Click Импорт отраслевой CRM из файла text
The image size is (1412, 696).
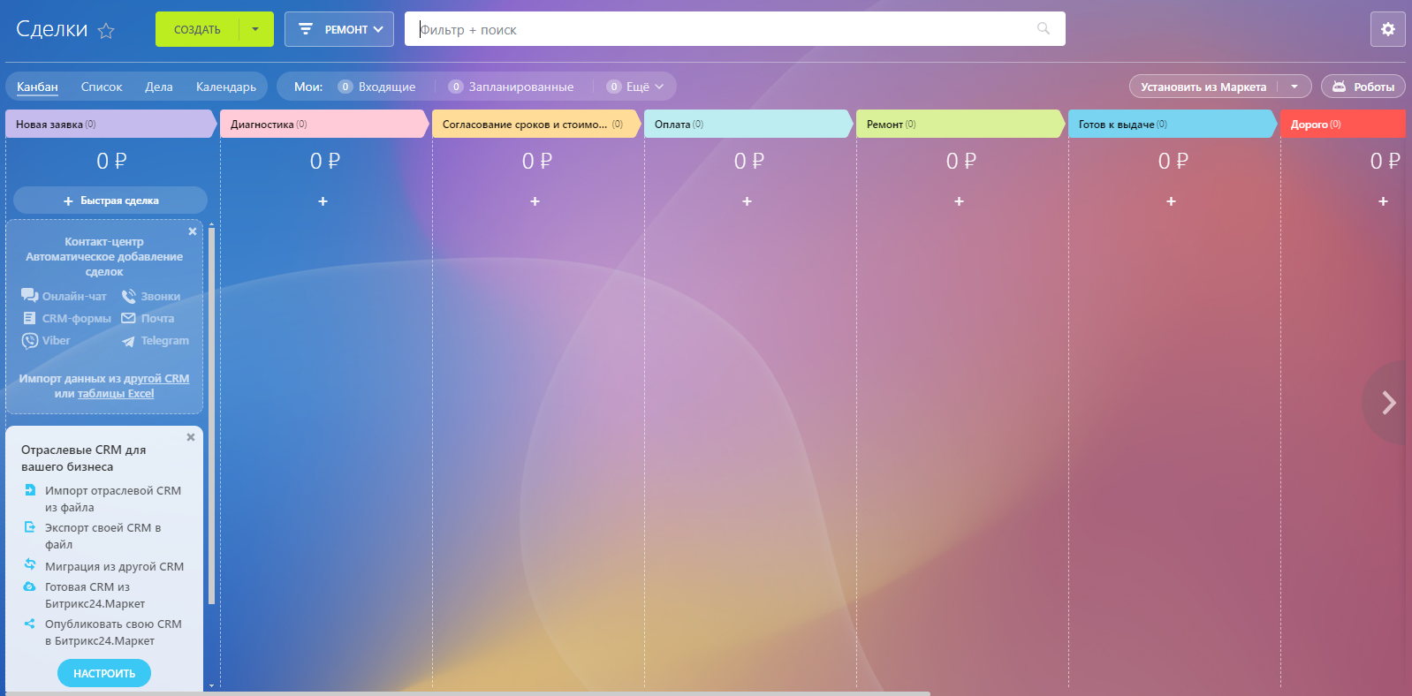coord(113,499)
